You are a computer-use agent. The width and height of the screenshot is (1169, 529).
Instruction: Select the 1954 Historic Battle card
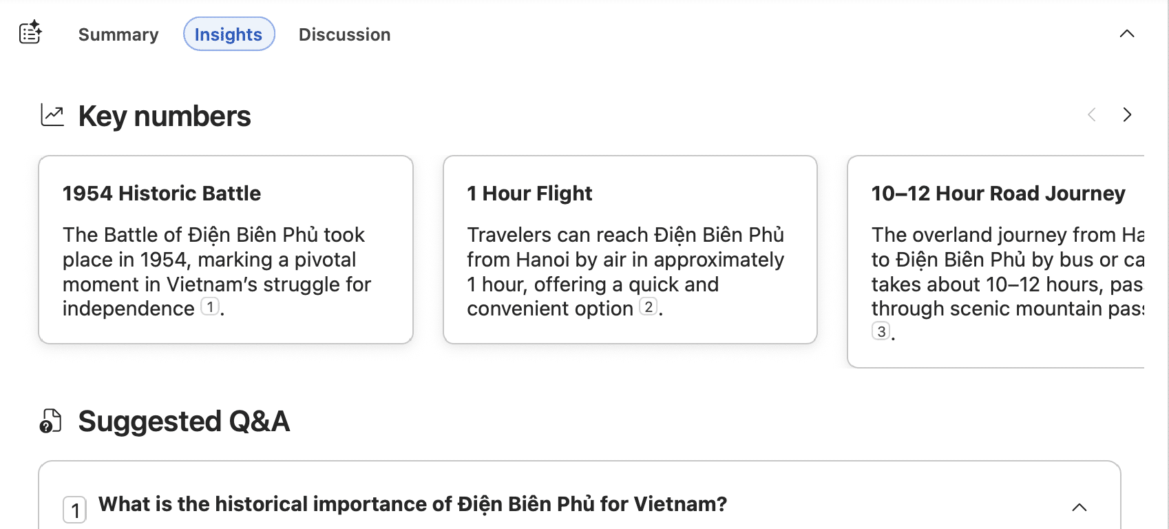tap(226, 249)
